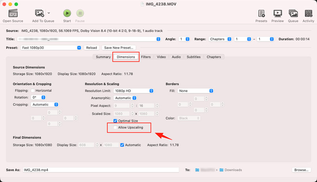Click the Save As filename field

click(x=101, y=170)
